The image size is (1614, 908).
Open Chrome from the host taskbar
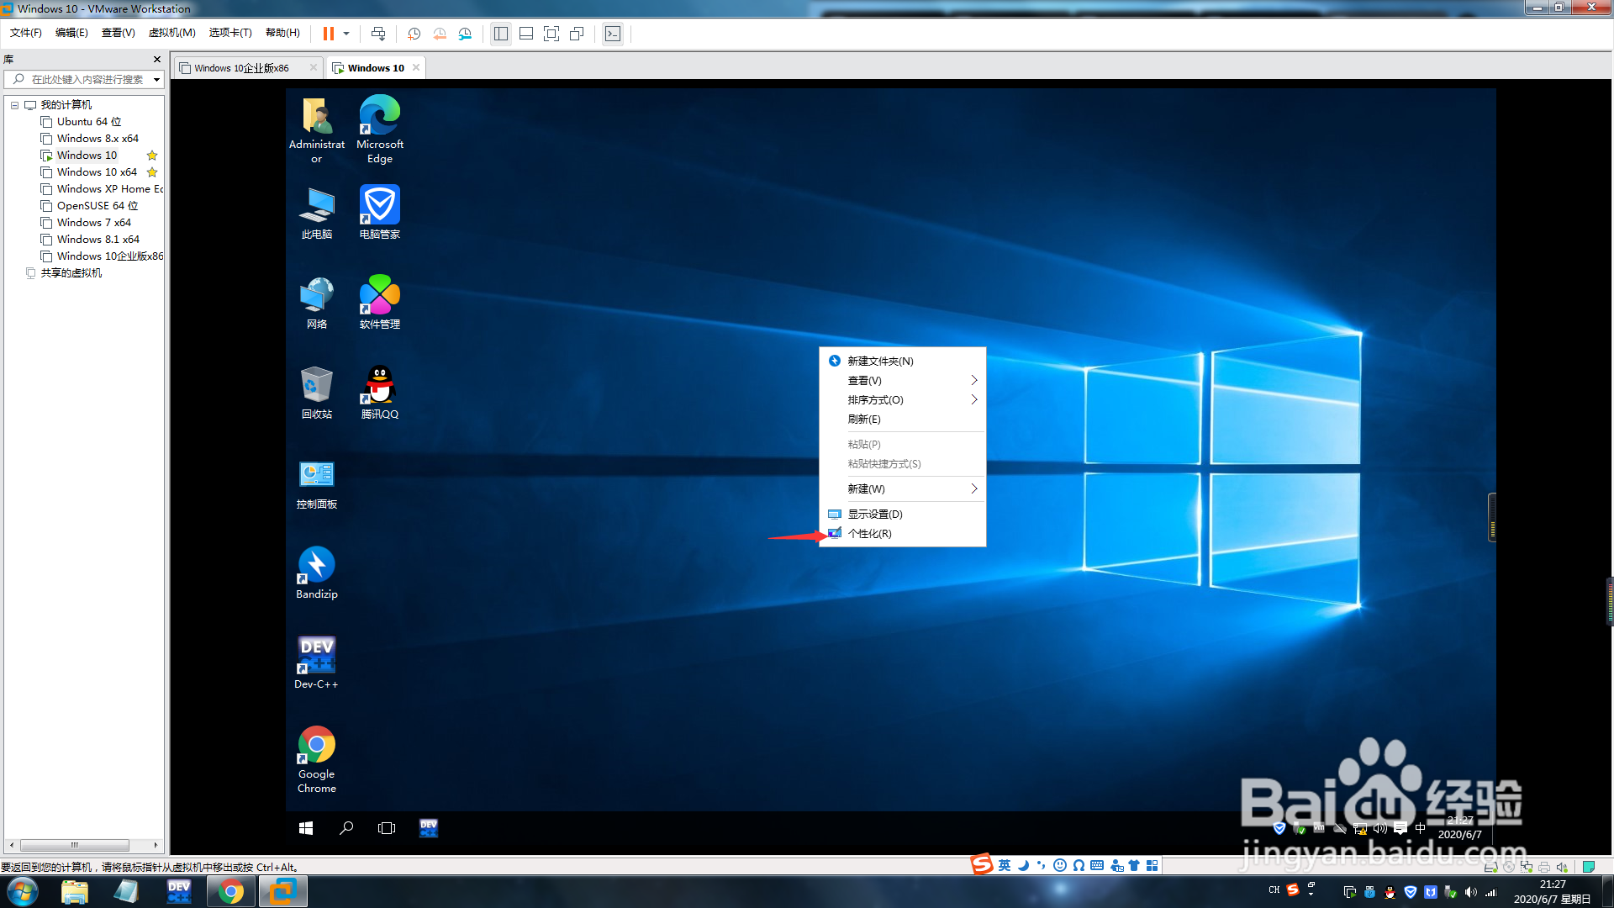pyautogui.click(x=231, y=891)
